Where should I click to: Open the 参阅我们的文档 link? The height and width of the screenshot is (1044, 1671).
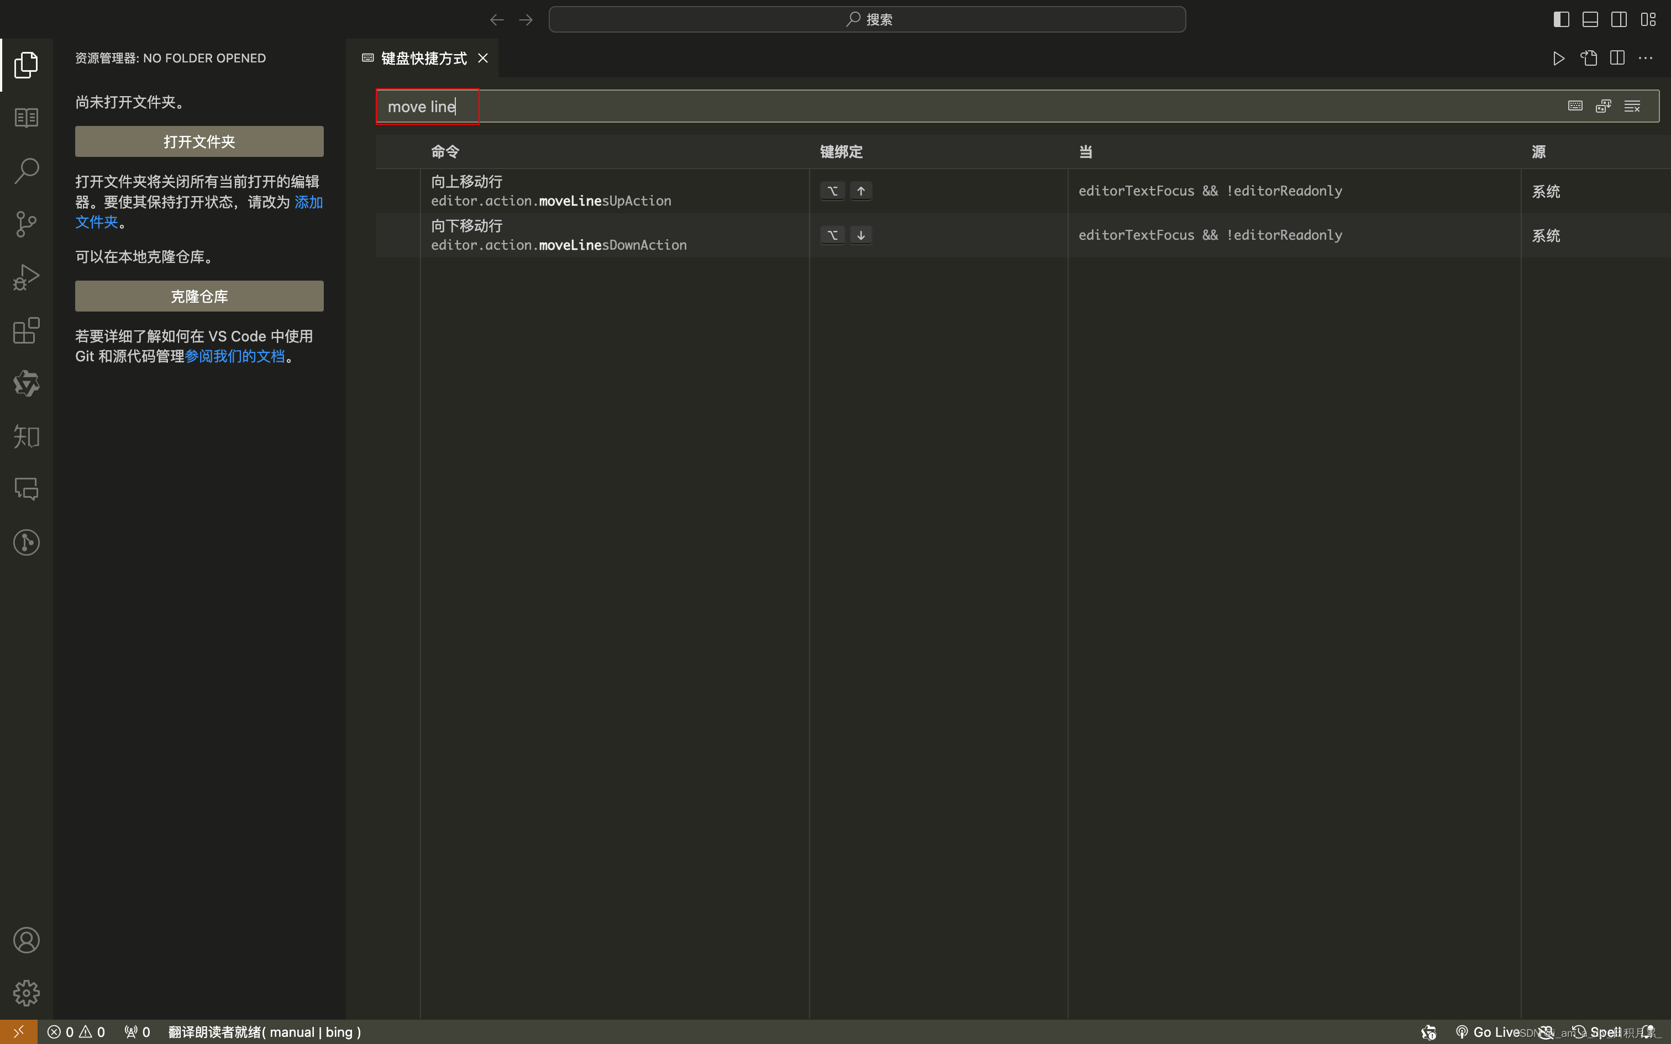(x=235, y=356)
